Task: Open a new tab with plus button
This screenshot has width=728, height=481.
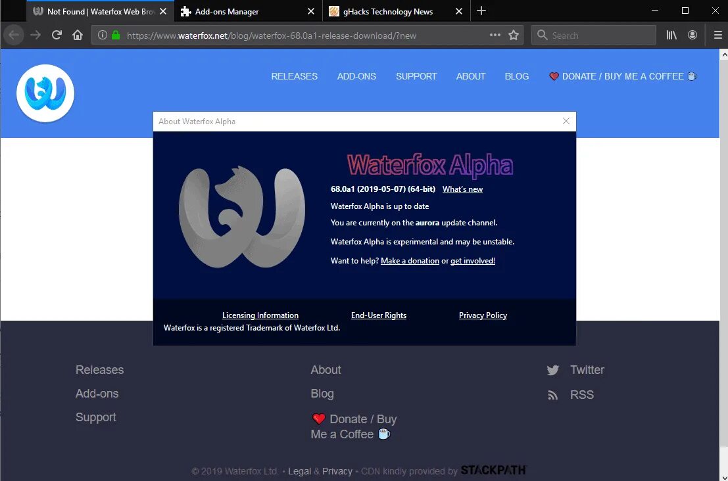Action: tap(481, 11)
